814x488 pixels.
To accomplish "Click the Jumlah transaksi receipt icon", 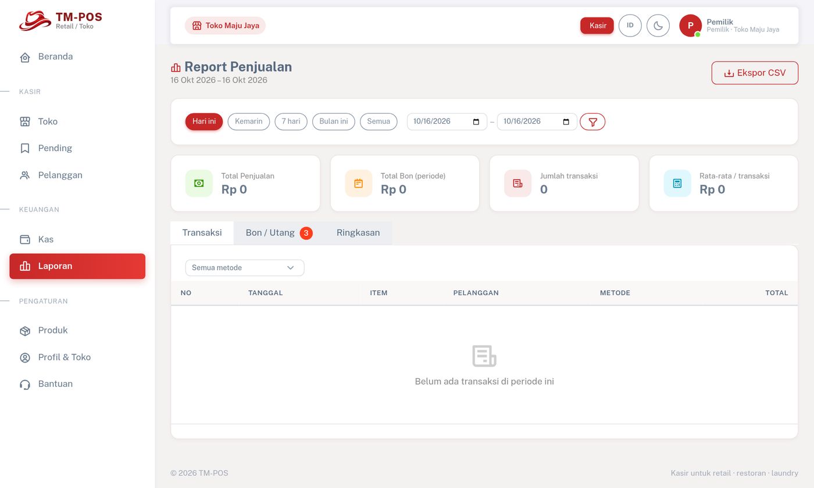I will [x=517, y=183].
